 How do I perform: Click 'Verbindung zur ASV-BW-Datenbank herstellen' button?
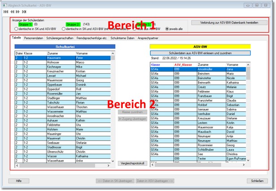tap(229, 23)
